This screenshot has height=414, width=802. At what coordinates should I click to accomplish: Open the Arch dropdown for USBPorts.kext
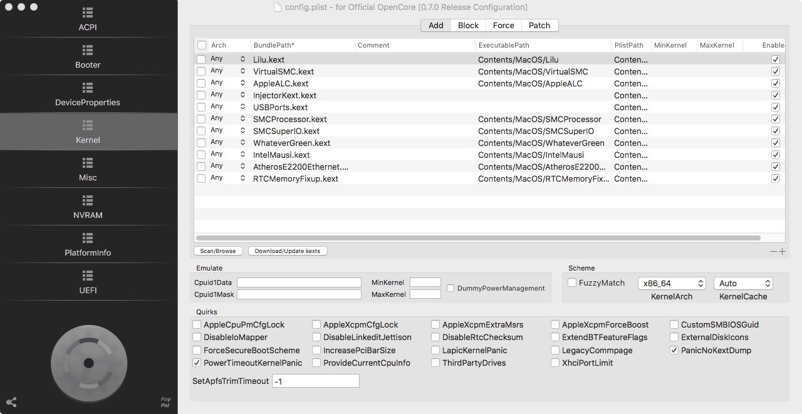click(x=228, y=106)
